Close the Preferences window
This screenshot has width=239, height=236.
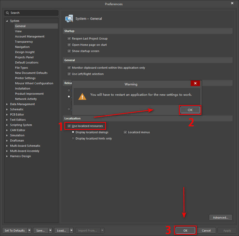[x=232, y=3]
